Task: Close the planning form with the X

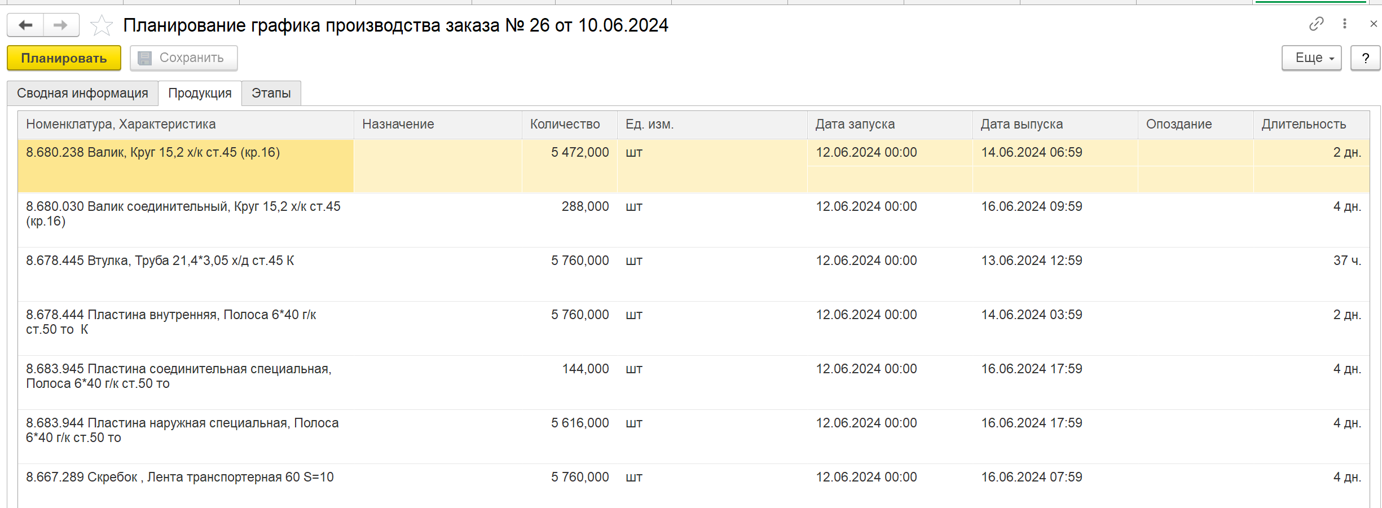Action: pos(1374,24)
